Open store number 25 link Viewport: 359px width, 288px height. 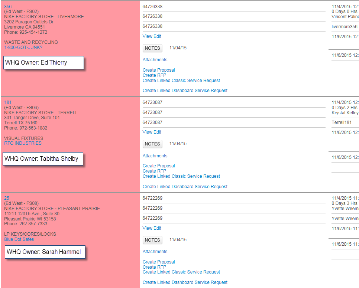coord(7,198)
